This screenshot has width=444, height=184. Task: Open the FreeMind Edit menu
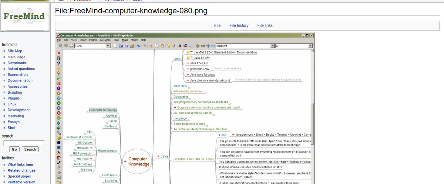tap(66, 40)
